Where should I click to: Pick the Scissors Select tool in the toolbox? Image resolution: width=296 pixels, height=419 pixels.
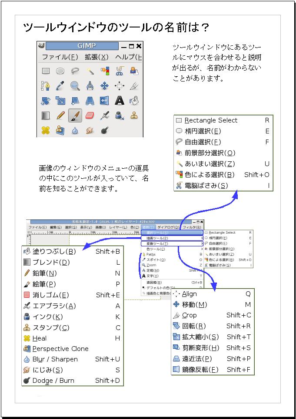[x=120, y=71]
